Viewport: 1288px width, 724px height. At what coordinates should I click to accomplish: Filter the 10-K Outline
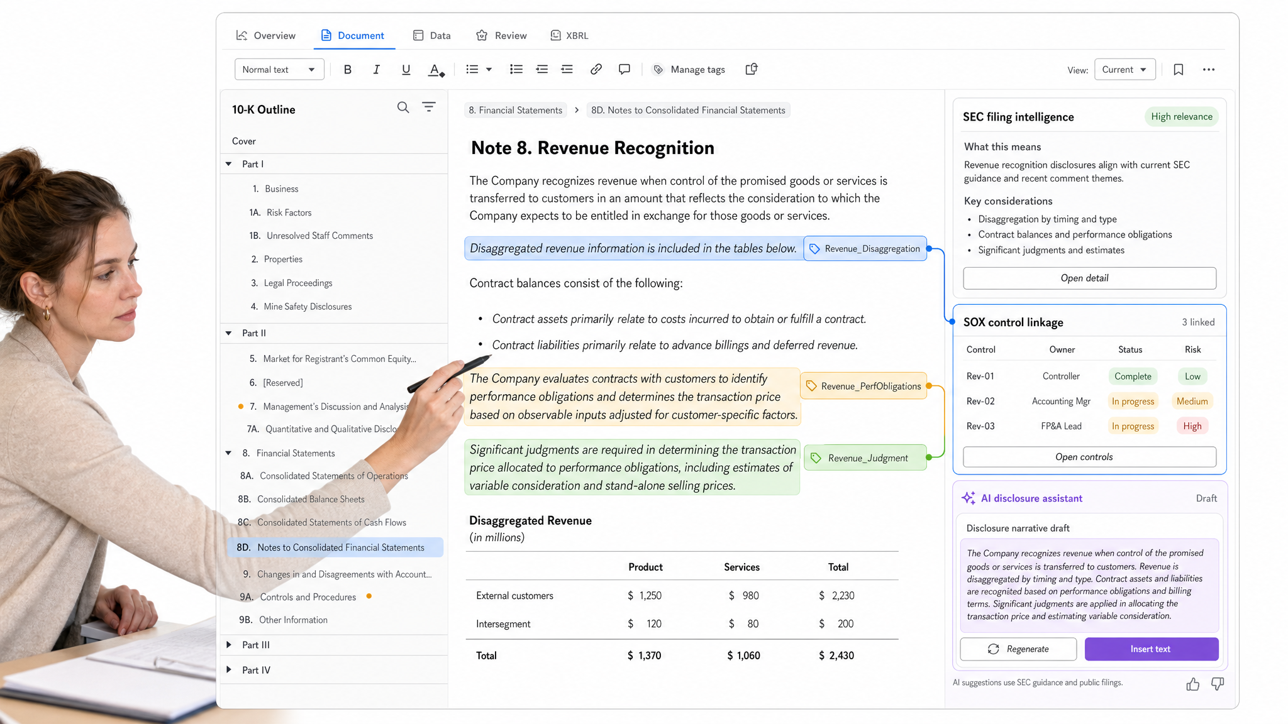click(429, 107)
